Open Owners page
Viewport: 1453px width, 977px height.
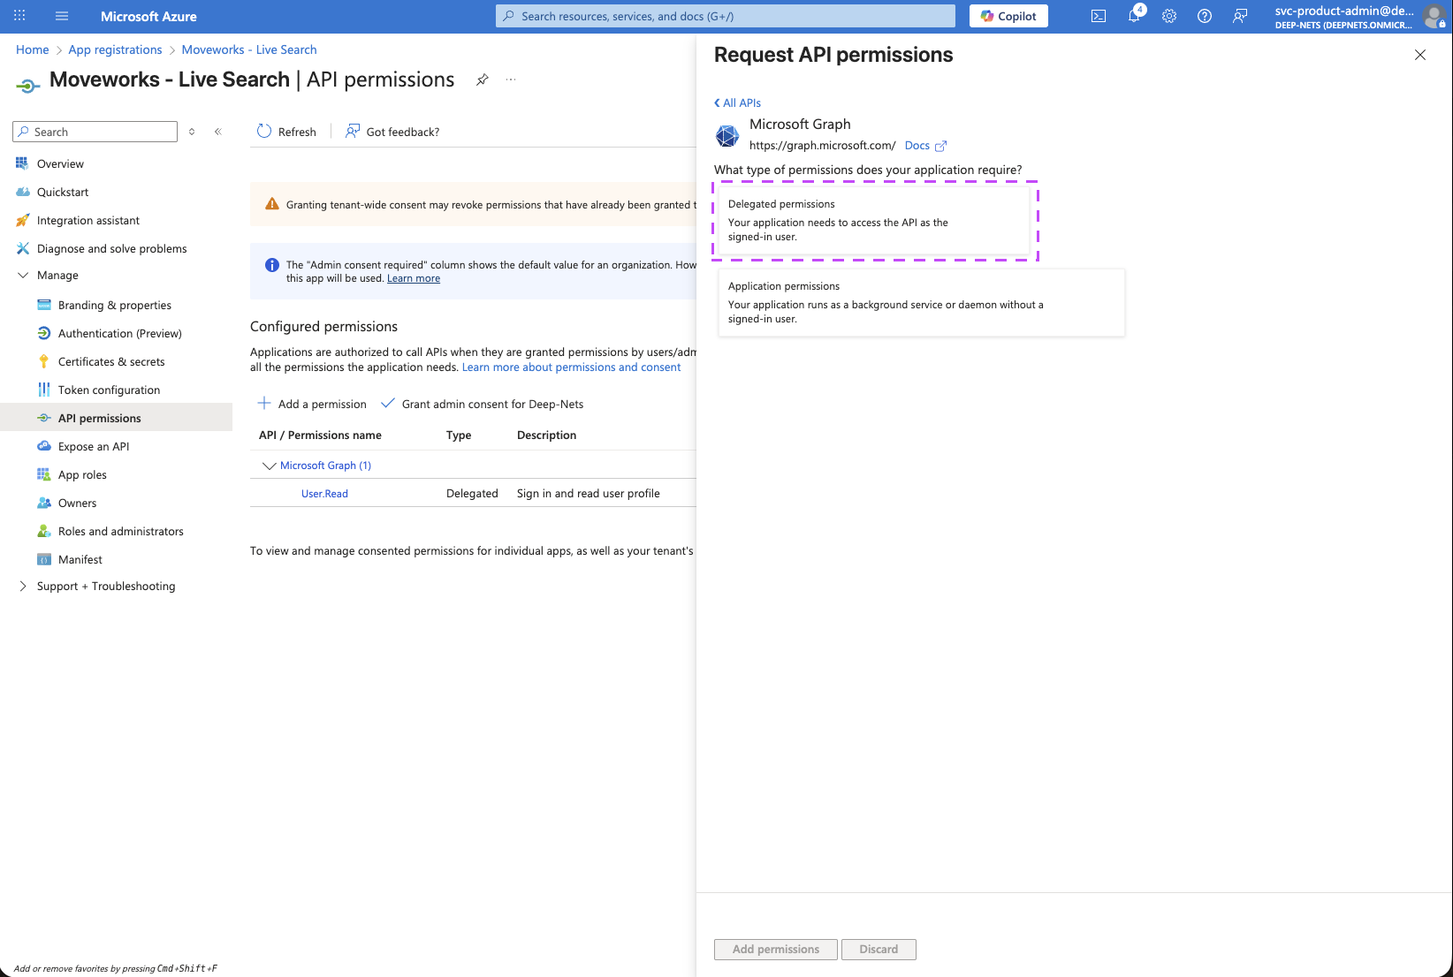(x=78, y=503)
